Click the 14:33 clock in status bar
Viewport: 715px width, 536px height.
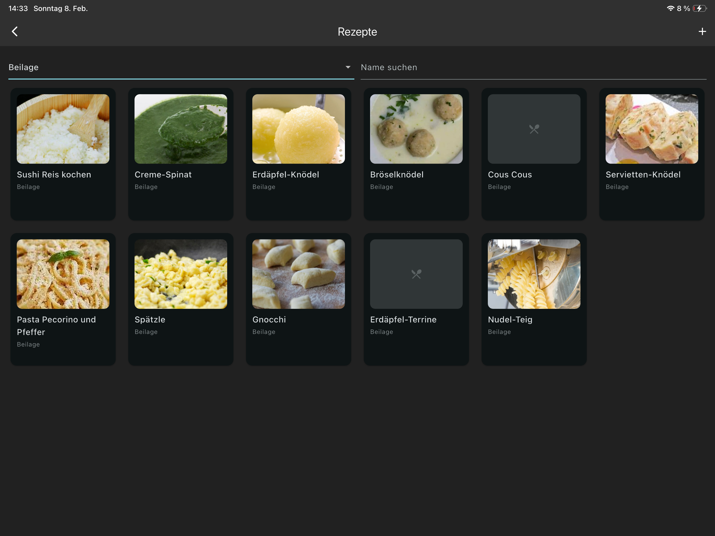click(x=18, y=8)
